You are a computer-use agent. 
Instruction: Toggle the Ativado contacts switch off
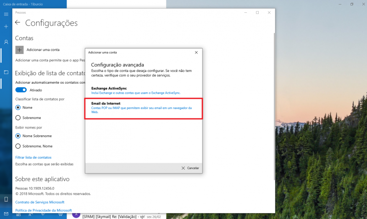tap(21, 90)
